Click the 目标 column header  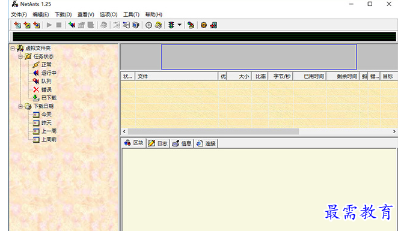pyautogui.click(x=389, y=76)
